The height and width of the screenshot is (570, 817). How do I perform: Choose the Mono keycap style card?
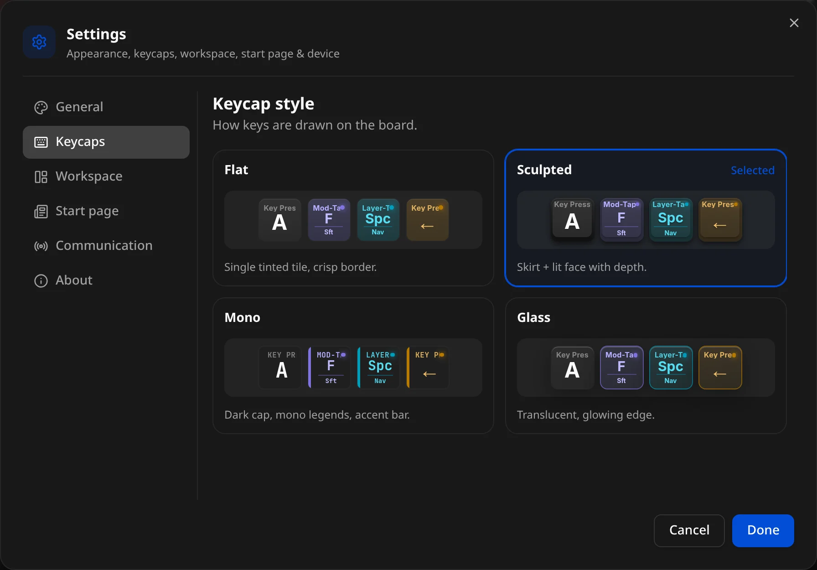pyautogui.click(x=353, y=366)
